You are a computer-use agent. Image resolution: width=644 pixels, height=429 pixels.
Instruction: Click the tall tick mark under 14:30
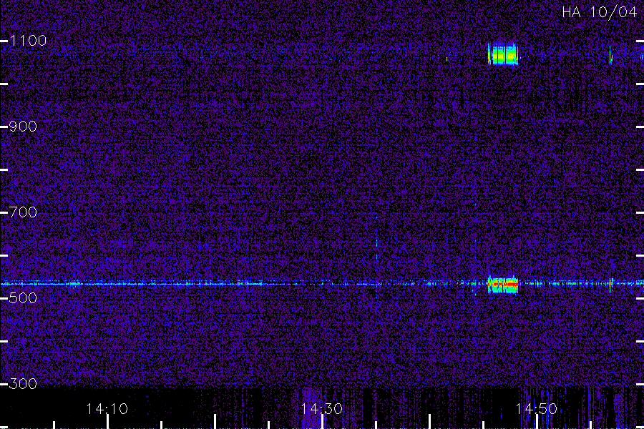(322, 422)
